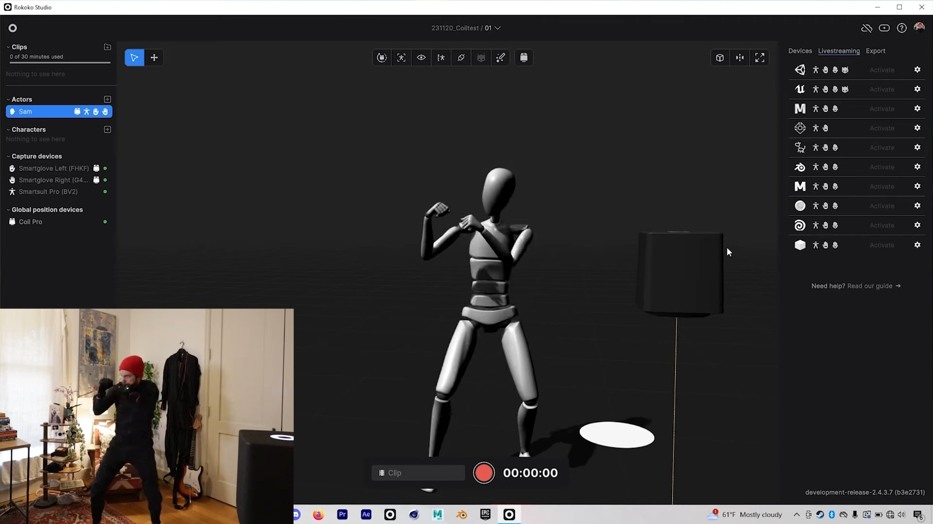
Task: Collapse the Capture devices section
Action: pyautogui.click(x=9, y=156)
